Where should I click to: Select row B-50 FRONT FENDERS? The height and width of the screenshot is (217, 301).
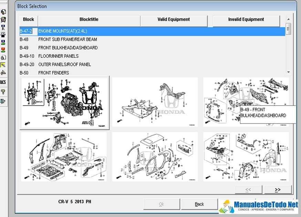click(152, 73)
